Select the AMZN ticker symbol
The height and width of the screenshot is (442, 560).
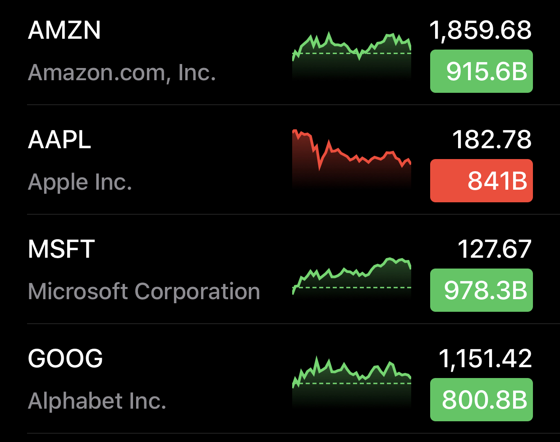(x=64, y=31)
